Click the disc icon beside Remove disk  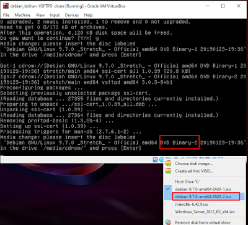pos(168,223)
